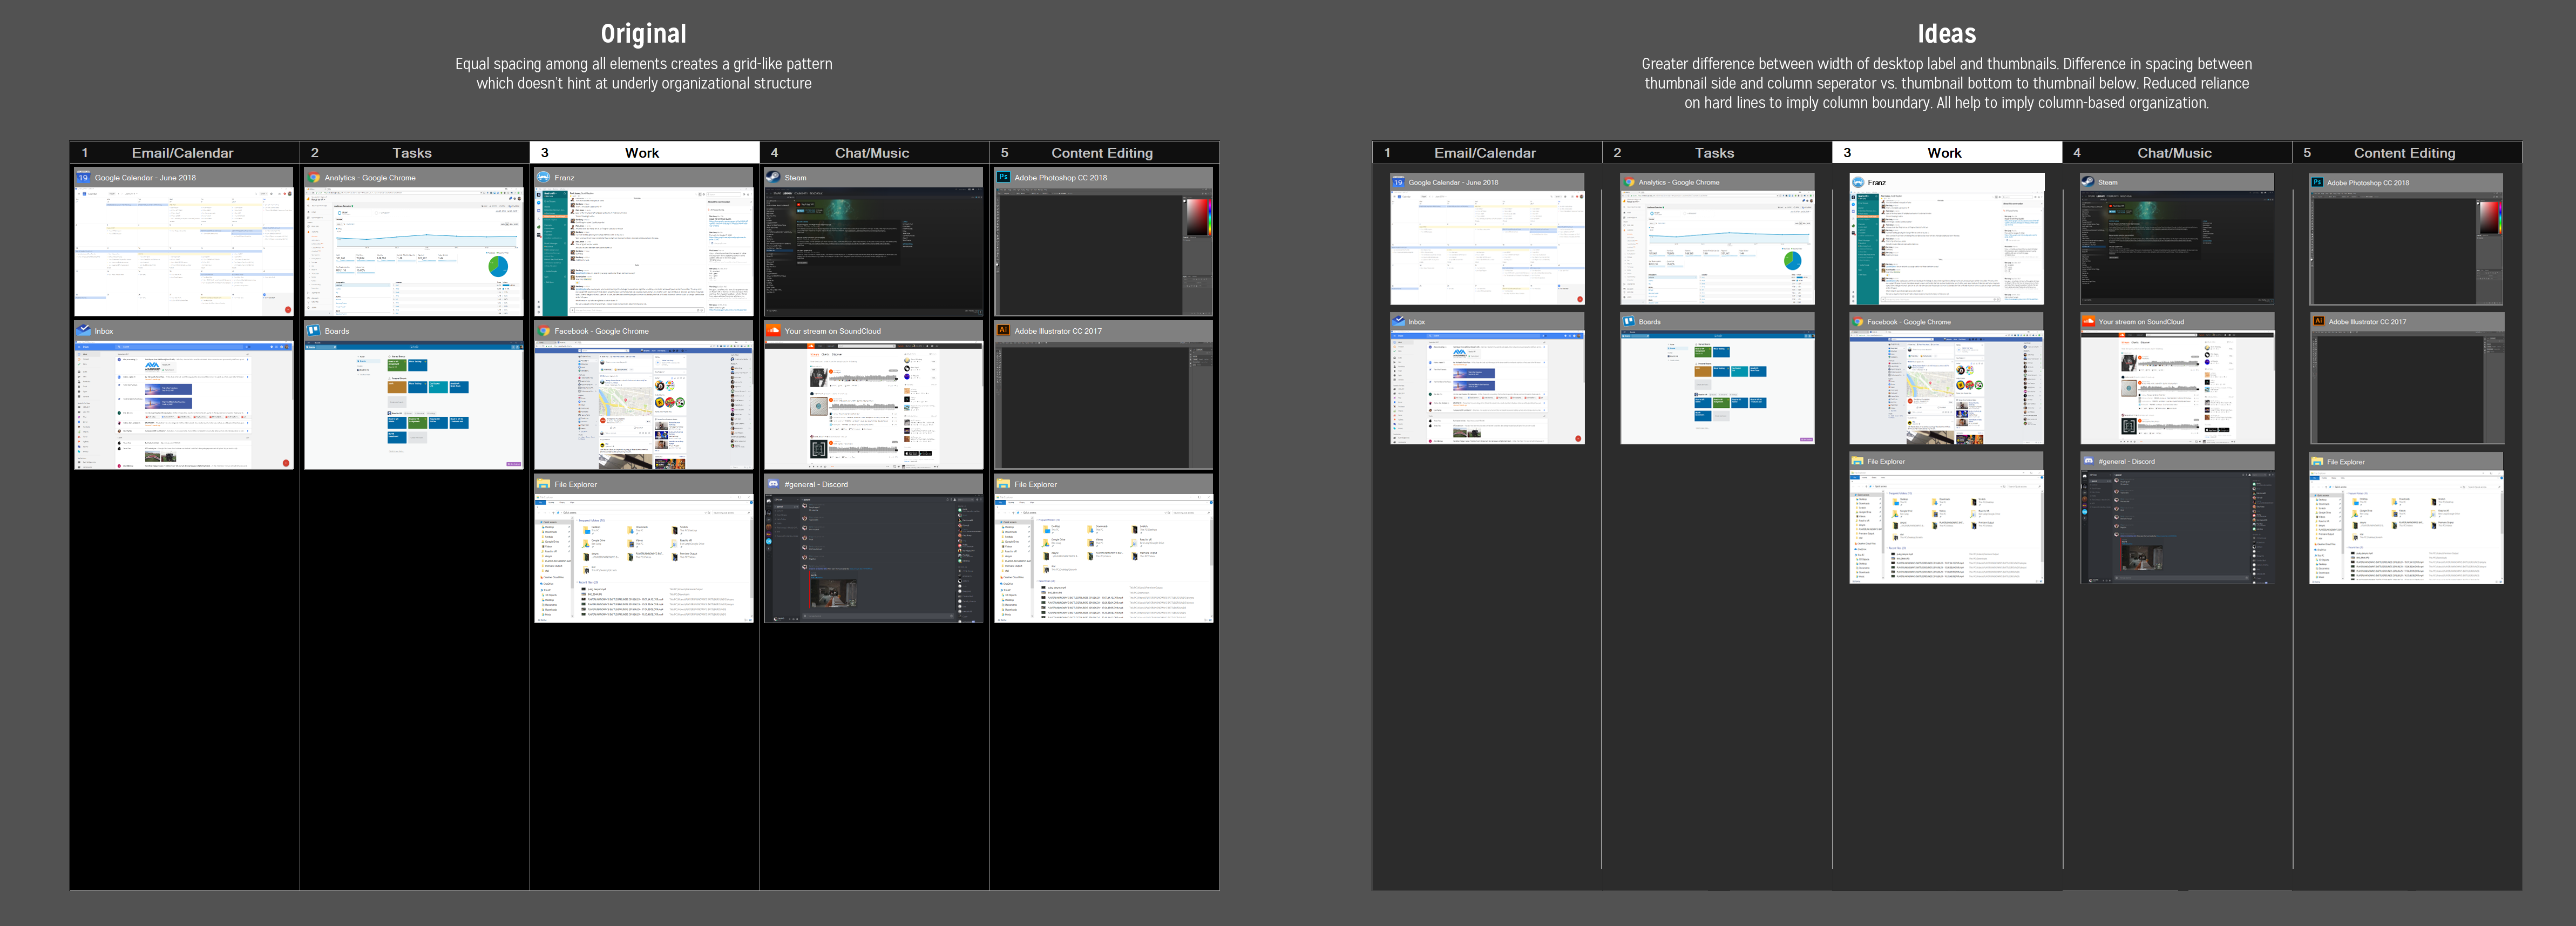
Task: Click the Discord icon on #general window title bar
Action: point(774,484)
